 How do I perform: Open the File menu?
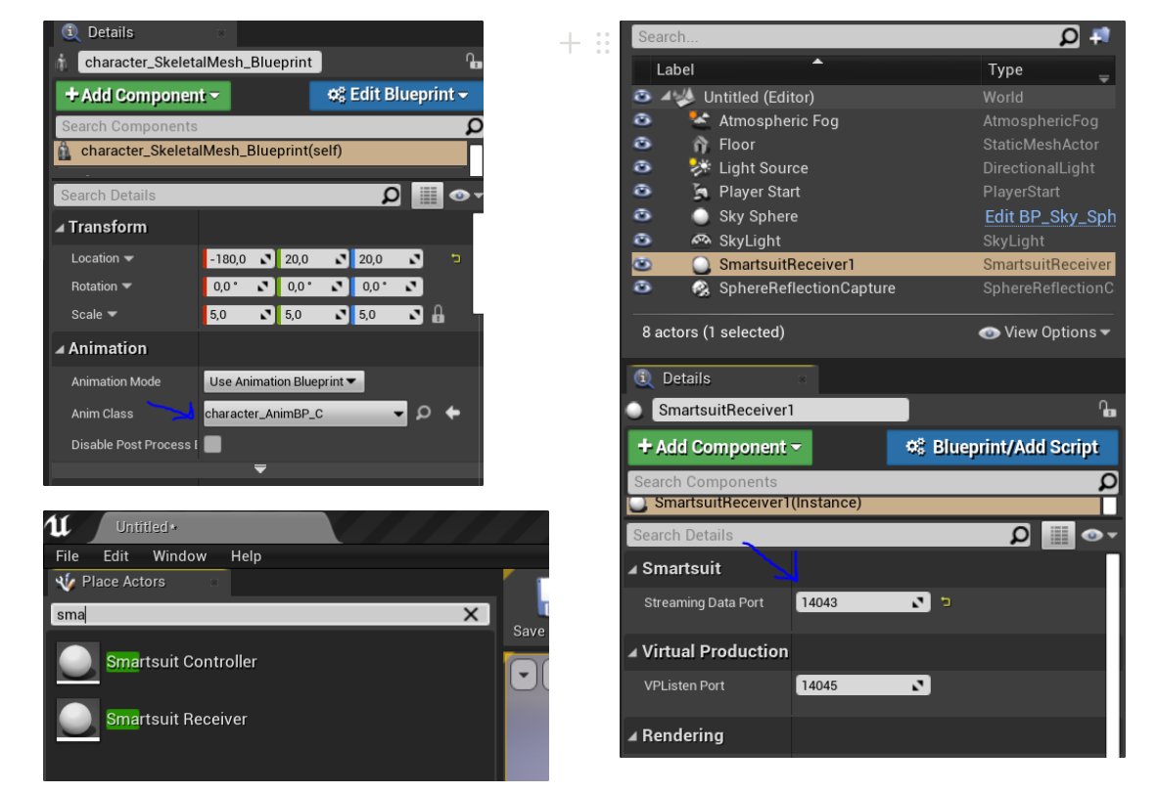(68, 556)
